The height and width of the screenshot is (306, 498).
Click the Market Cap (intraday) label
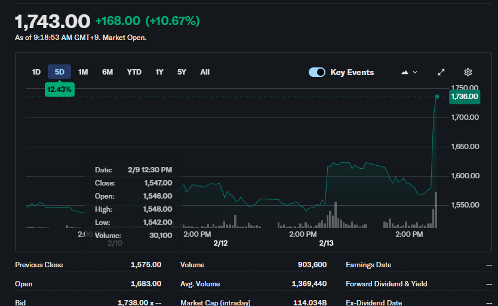(216, 302)
